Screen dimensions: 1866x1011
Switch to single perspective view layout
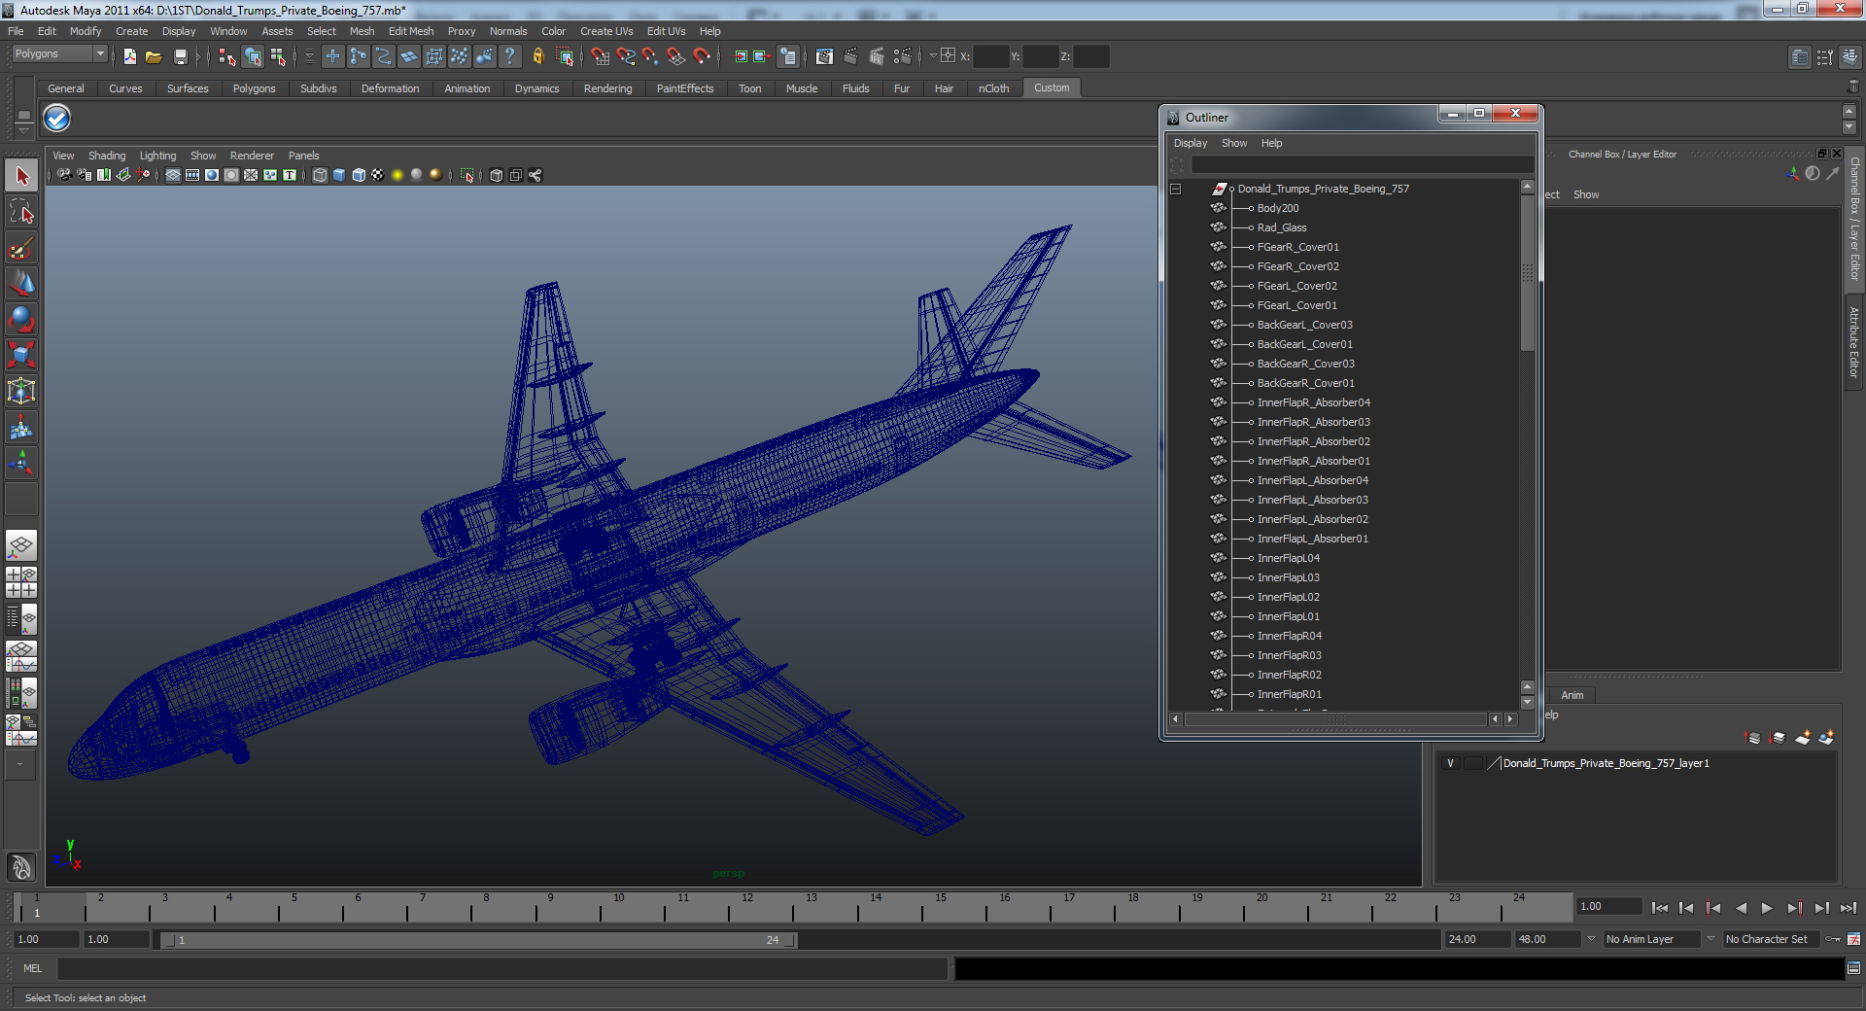click(x=21, y=546)
